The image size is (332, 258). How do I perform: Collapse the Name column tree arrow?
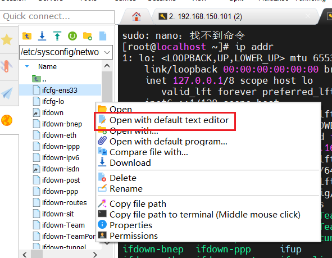[x=27, y=66]
